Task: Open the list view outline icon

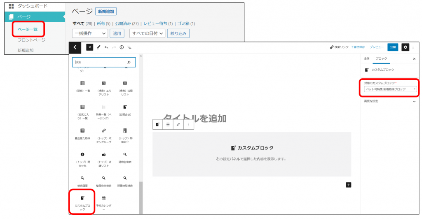Action: pyautogui.click(x=129, y=47)
